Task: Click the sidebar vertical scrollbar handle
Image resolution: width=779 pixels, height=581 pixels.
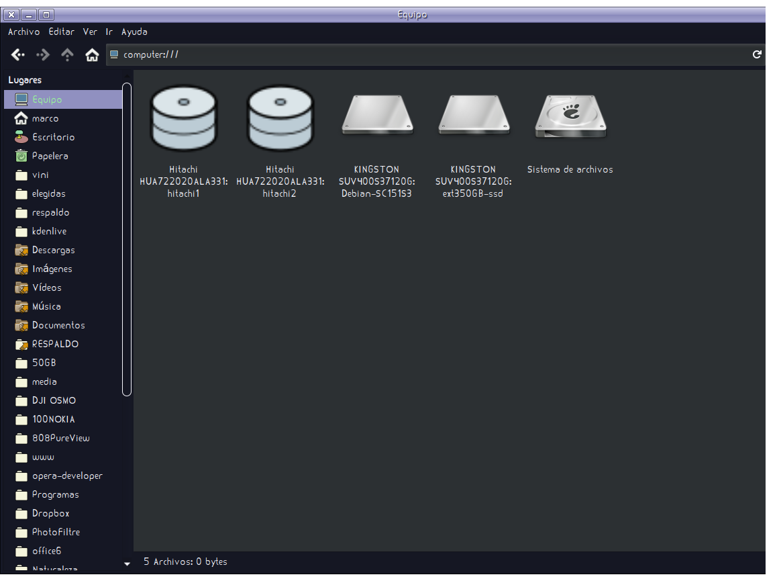Action: click(127, 239)
